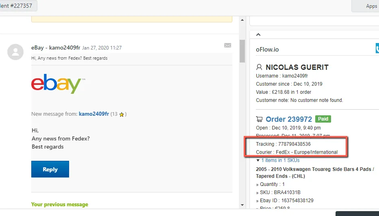Click Courier : FedEx - Europe/International text

click(297, 152)
